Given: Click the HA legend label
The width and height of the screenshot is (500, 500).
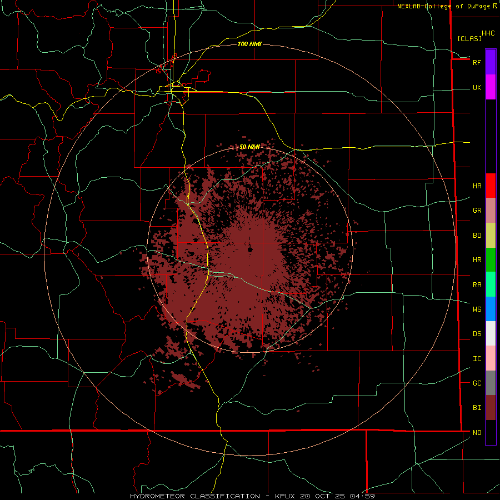Looking at the screenshot, I should click(477, 186).
